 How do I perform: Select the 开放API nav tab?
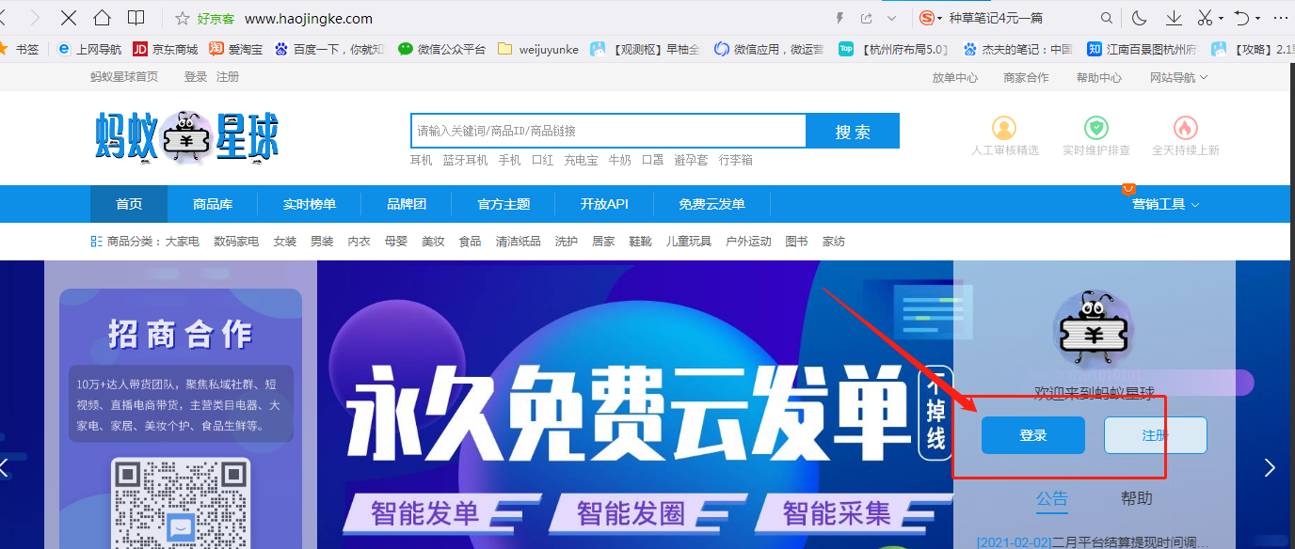604,204
